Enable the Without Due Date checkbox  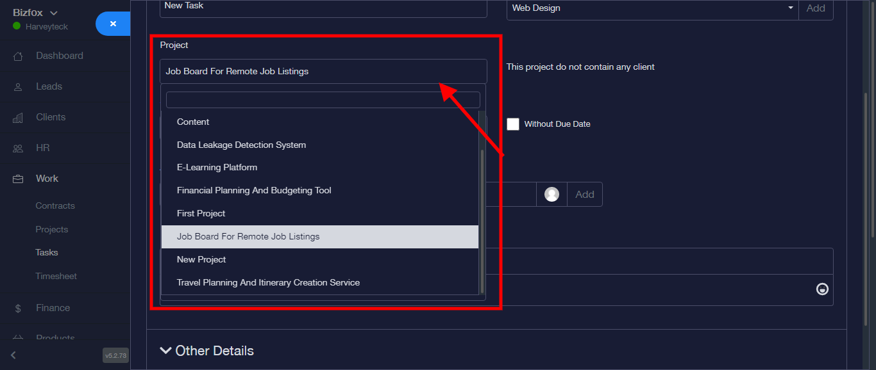pos(513,124)
